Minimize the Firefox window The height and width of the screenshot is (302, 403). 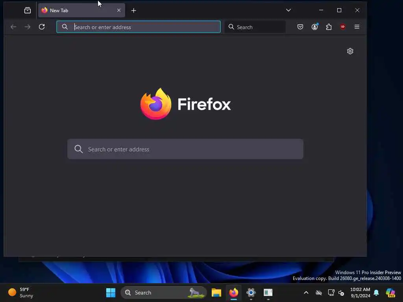tap(321, 10)
